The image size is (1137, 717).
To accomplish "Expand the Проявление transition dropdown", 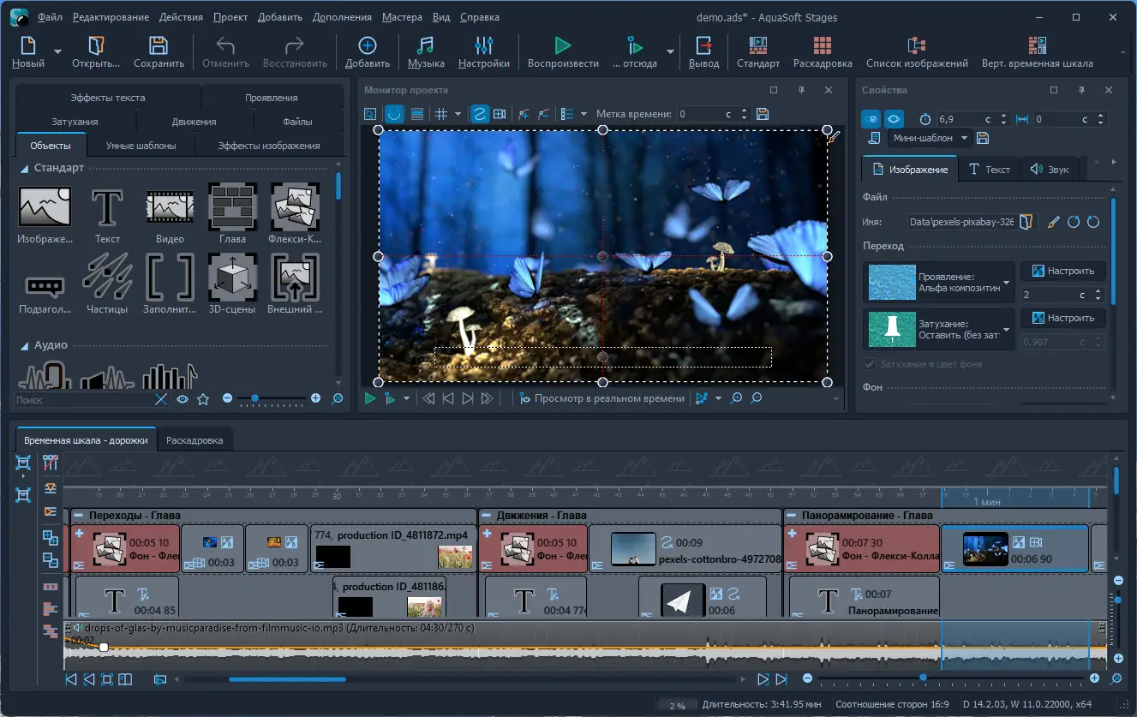I will click(1006, 283).
